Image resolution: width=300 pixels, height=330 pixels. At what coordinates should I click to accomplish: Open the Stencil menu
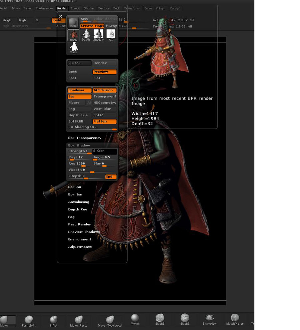pyautogui.click(x=75, y=8)
